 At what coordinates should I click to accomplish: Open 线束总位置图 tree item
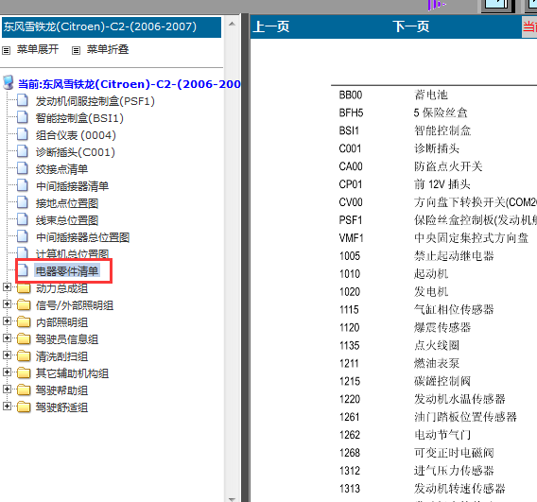pyautogui.click(x=67, y=220)
